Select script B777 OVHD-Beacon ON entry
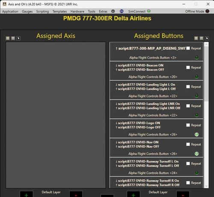The height and width of the screenshot is (197, 214). [x=140, y=65]
